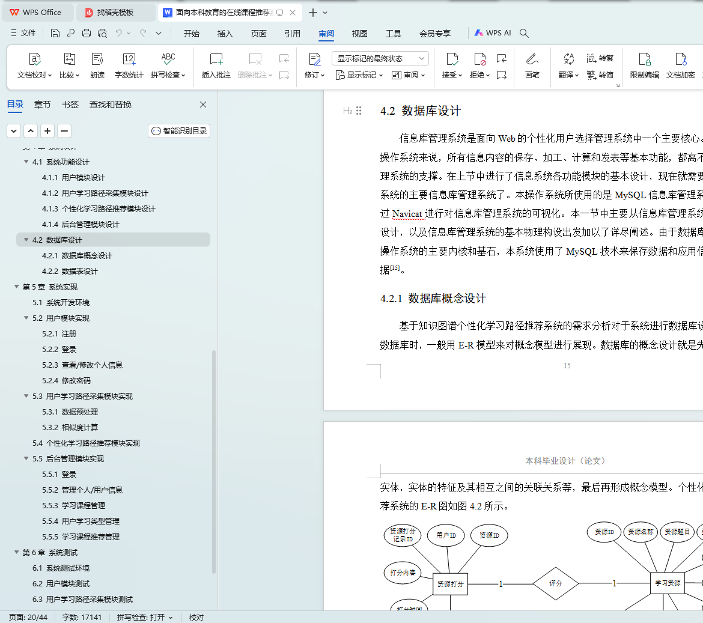This screenshot has width=703, height=623.
Task: Switch to the 章节 panel tab
Action: click(x=43, y=105)
